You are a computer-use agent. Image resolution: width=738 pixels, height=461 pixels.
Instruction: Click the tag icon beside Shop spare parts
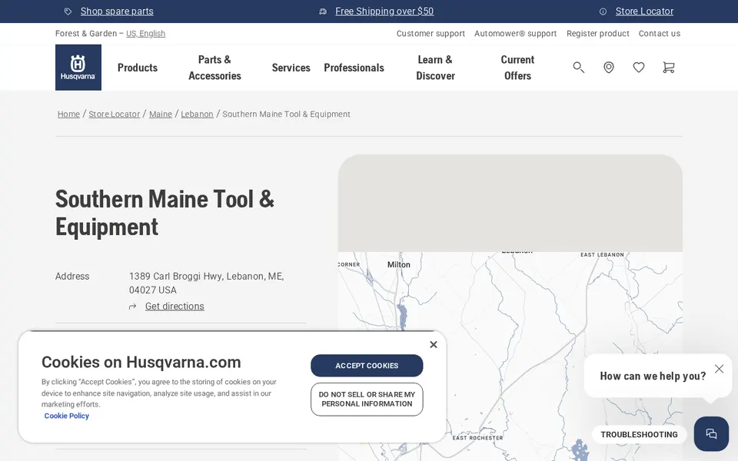[x=68, y=12]
